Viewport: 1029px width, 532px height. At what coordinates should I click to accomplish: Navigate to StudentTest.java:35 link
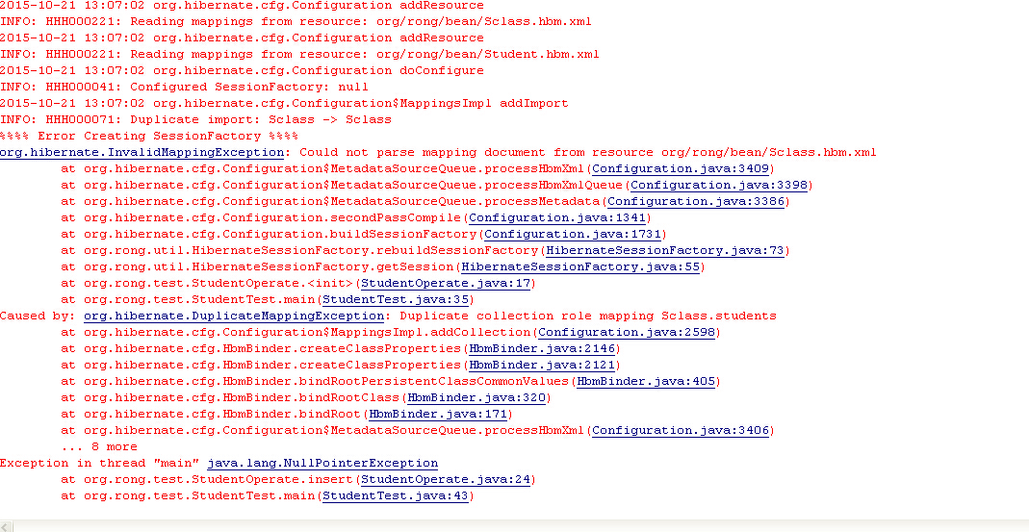click(x=396, y=299)
